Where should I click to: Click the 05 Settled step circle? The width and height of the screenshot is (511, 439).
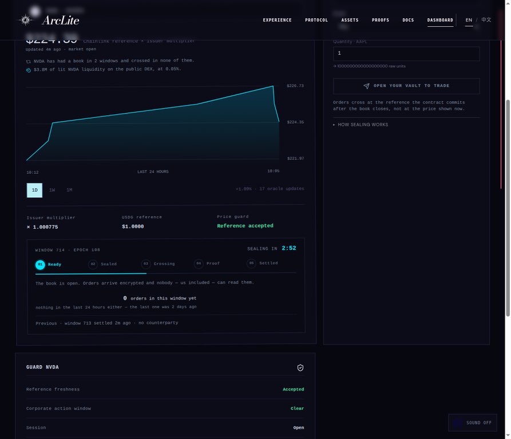point(251,264)
